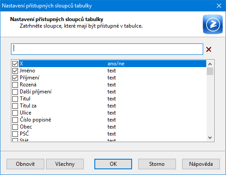Image resolution: width=226 pixels, height=175 pixels.
Task: Select the Rozená row label
Action: [28, 85]
